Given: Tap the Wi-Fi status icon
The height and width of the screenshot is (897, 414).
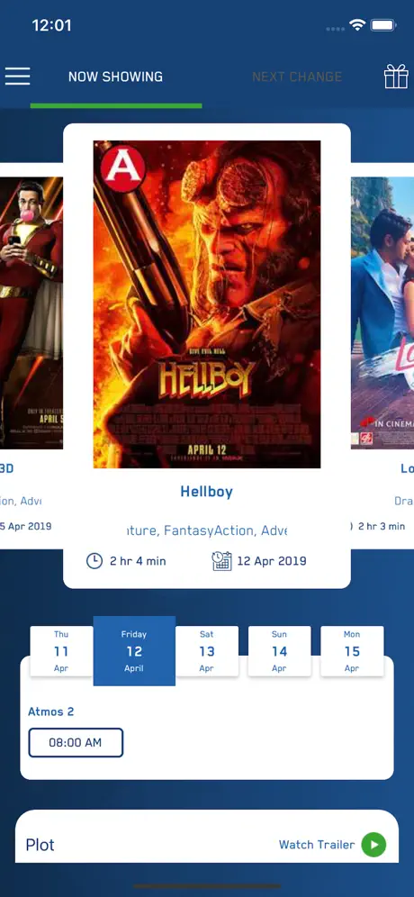Looking at the screenshot, I should 357,25.
